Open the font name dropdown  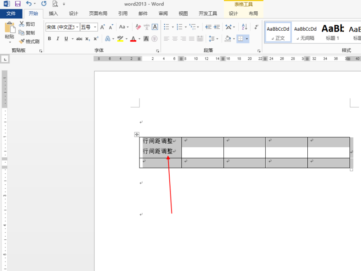[77, 27]
